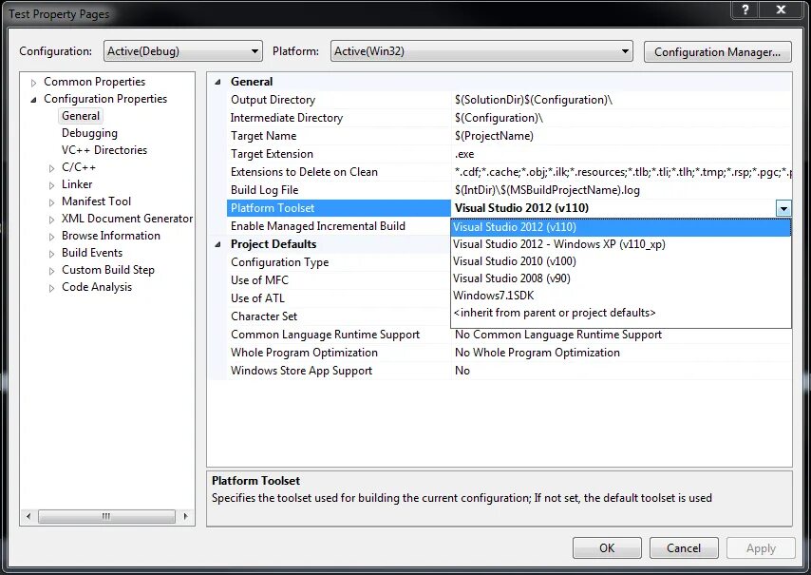Select the Intermediate Directory property
The image size is (811, 575).
coord(339,118)
